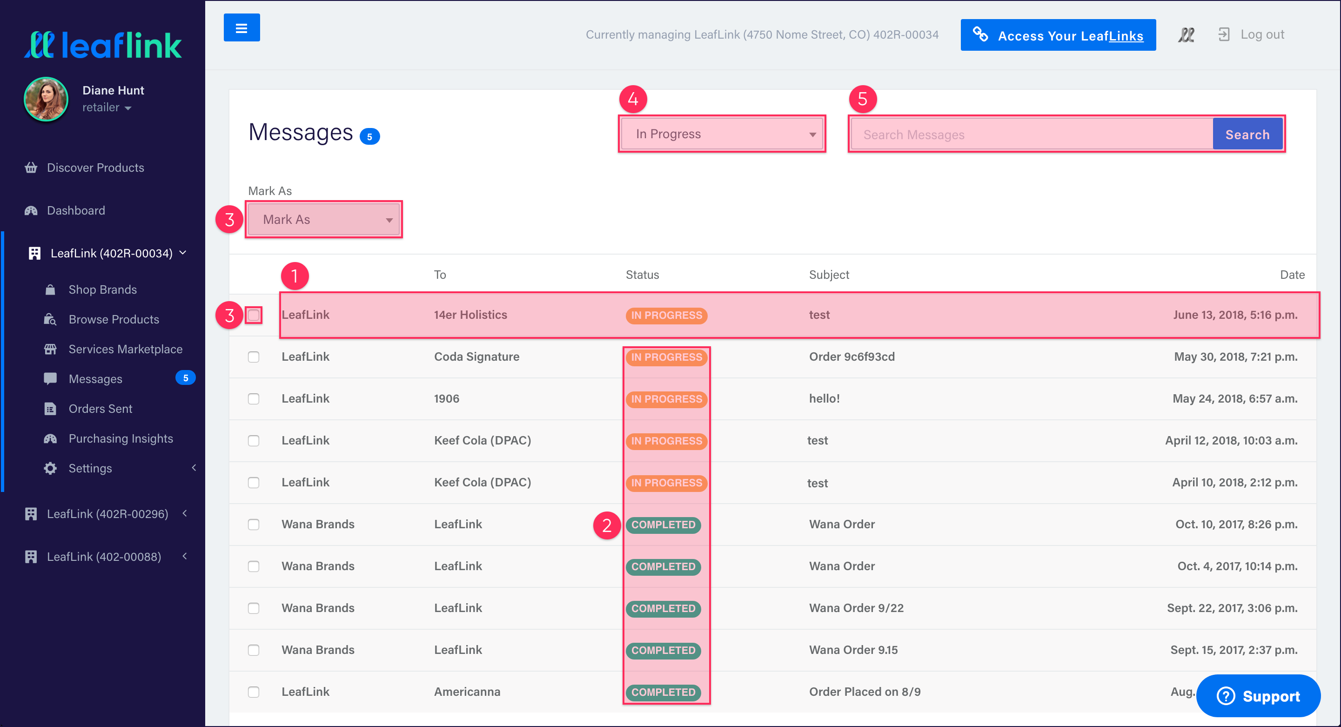Viewport: 1341px width, 727px height.
Task: Open the Mark As dropdown
Action: (x=324, y=220)
